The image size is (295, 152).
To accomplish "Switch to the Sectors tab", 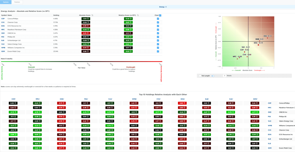I will (6, 2).
